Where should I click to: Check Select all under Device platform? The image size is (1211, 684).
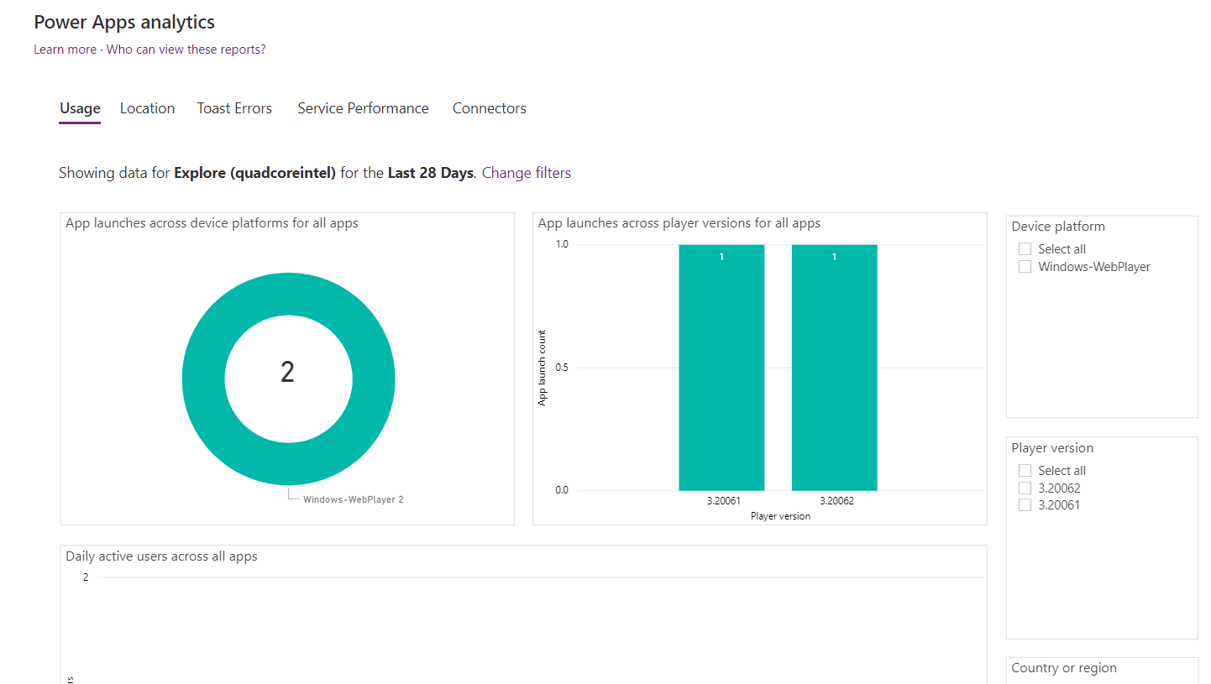click(1025, 248)
